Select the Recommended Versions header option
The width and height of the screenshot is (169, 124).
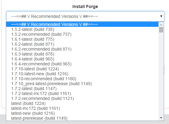pyautogui.click(x=82, y=24)
